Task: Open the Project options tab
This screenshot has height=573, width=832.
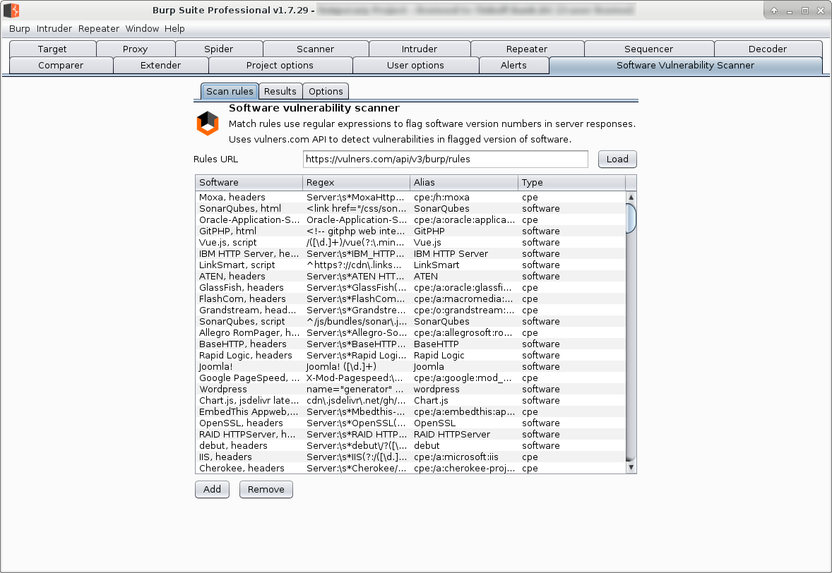Action: click(280, 65)
